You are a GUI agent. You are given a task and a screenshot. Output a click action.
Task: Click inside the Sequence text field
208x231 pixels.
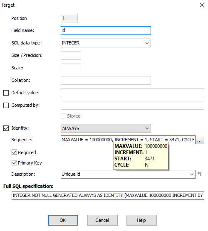128,140
